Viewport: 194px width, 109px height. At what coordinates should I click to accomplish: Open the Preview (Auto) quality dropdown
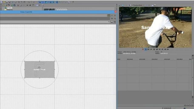[139, 5]
